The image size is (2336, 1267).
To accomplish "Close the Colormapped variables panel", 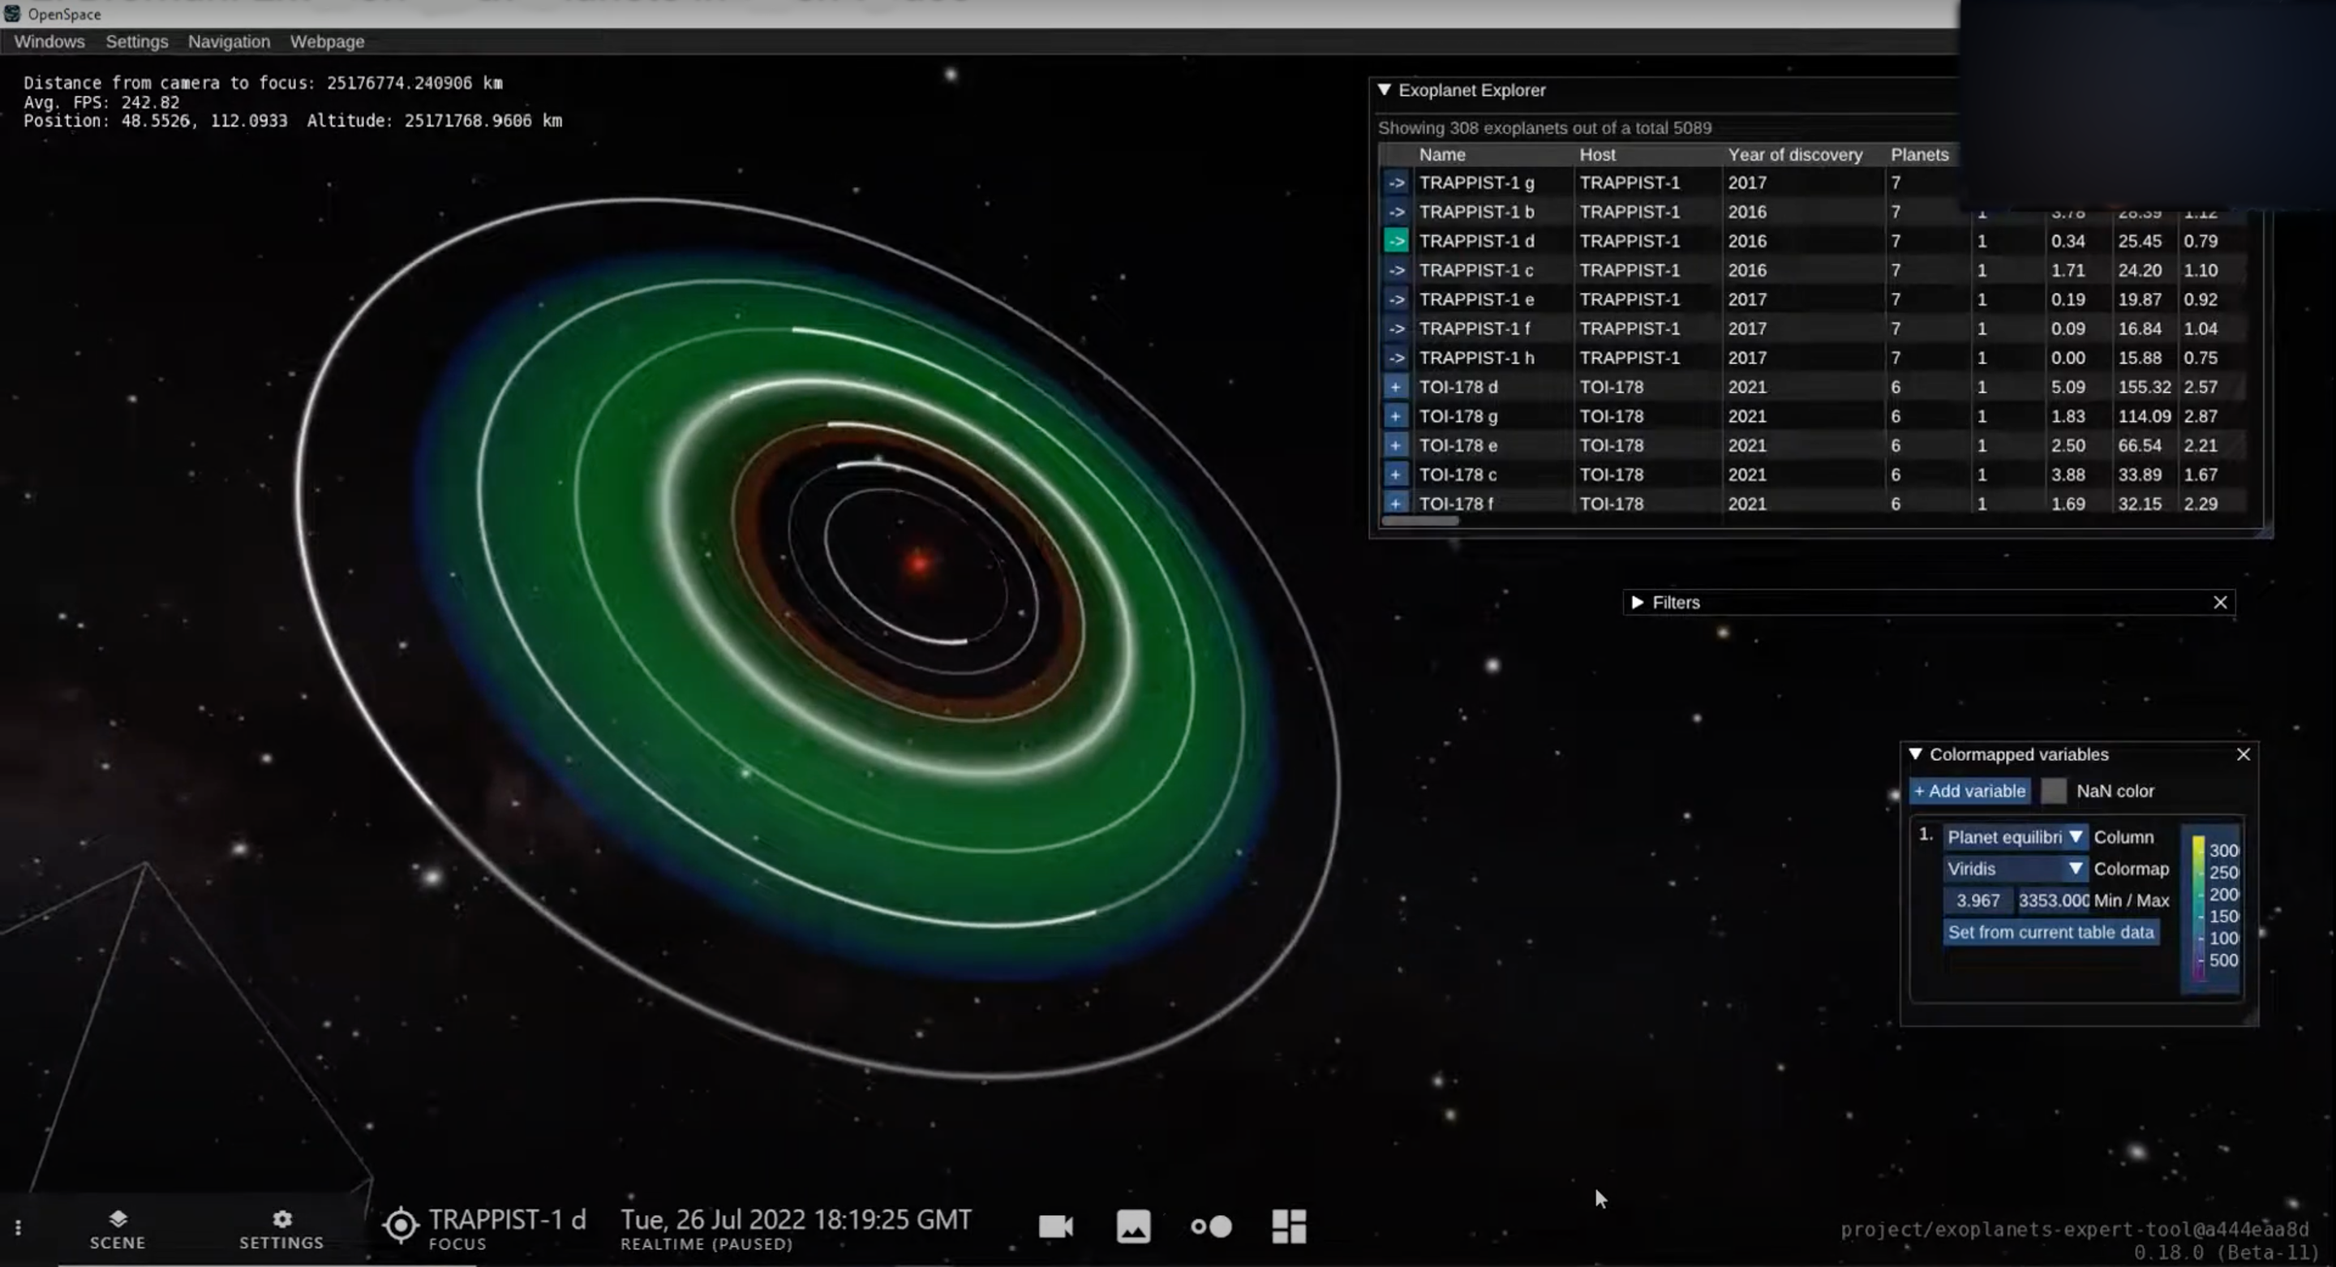I will pyautogui.click(x=2244, y=754).
